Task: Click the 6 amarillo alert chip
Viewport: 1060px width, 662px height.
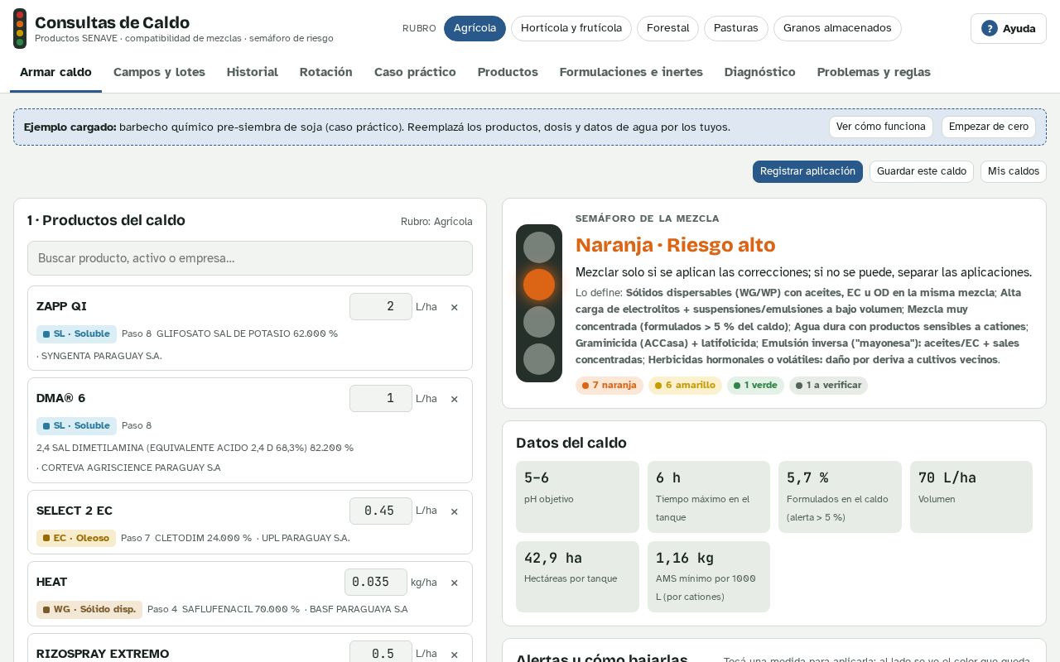Action: 685,385
